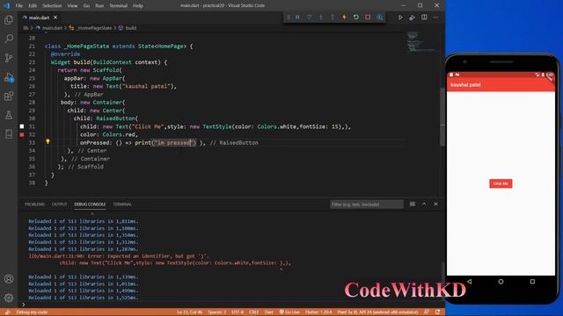Open the Terminal menu
The height and width of the screenshot is (316, 563).
[118, 5]
